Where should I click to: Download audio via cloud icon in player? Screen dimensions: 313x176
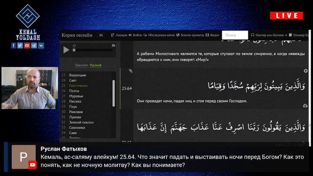pos(113,45)
